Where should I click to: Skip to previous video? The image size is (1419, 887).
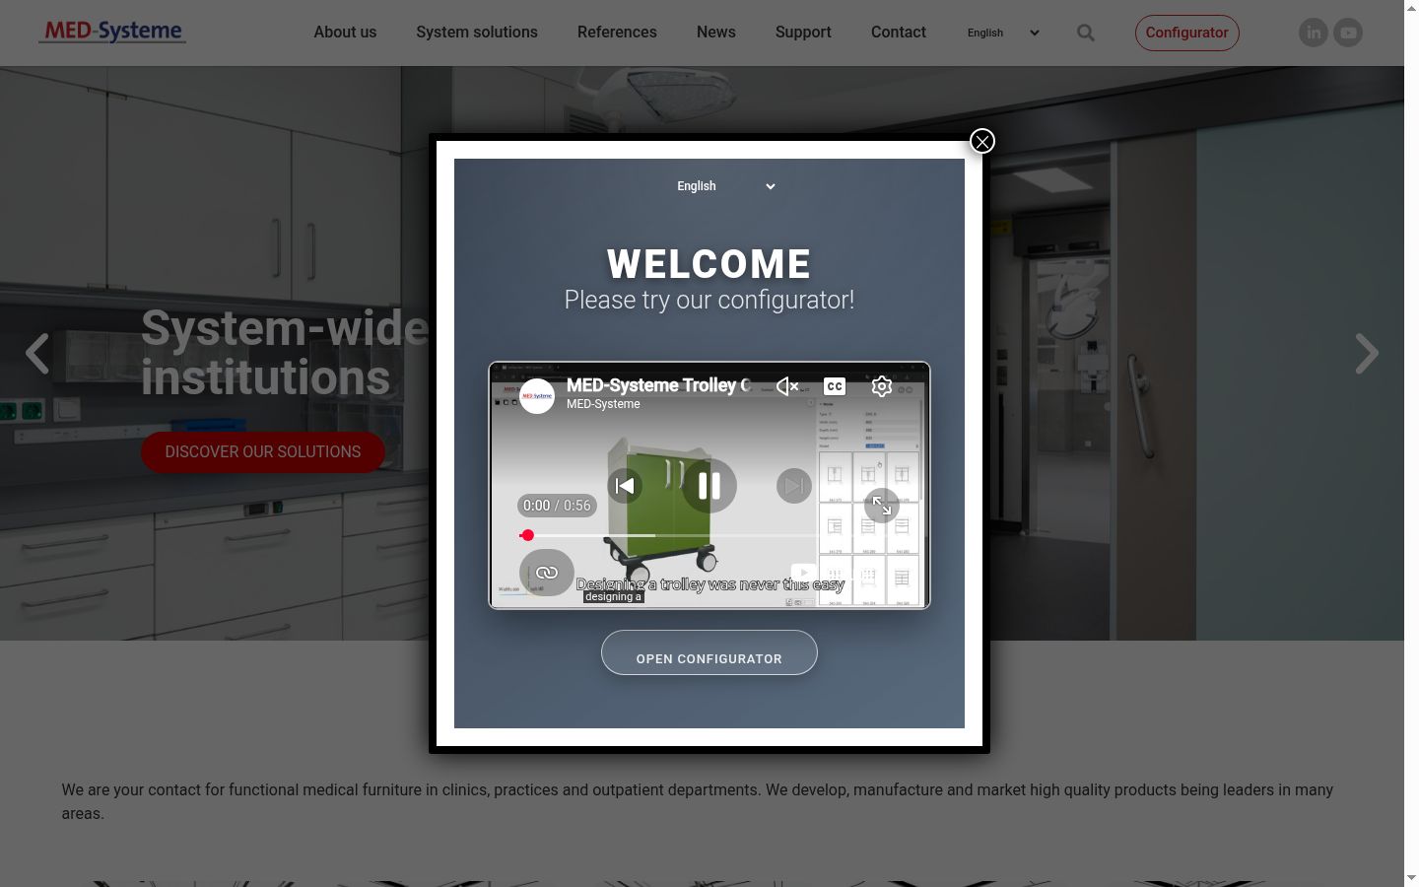[625, 485]
